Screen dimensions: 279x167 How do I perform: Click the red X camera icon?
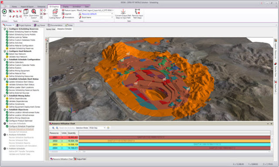point(41,14)
